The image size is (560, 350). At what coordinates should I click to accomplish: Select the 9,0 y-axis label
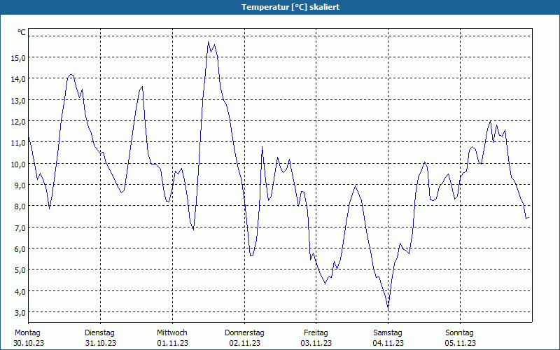pos(20,185)
